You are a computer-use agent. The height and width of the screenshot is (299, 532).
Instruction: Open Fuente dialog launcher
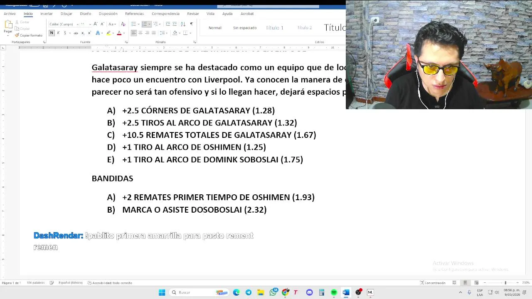point(126,42)
